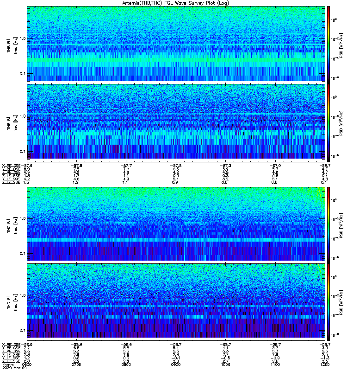This screenshot has width=347, height=371.
Task: Click the X_RE_GSE value "-57.9"
Action: pyautogui.click(x=27, y=166)
